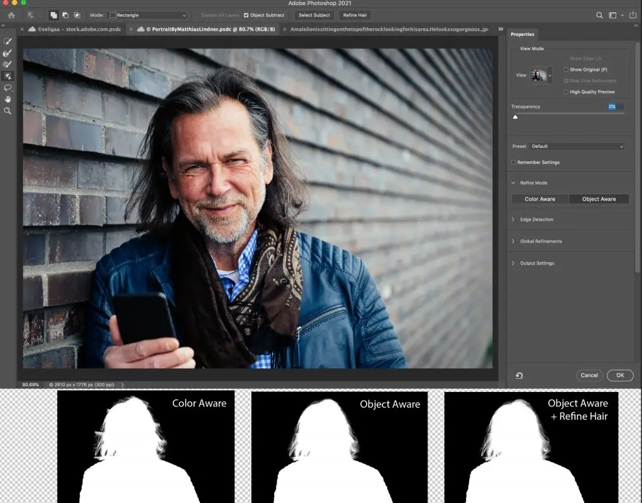Select the Refine Edge Brush tool
642x503 pixels.
[8, 53]
